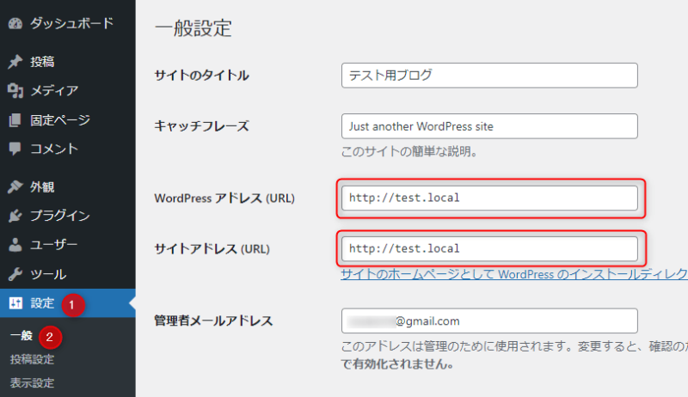
Task: Select the 管理者メールアドレス email field
Action: click(489, 321)
